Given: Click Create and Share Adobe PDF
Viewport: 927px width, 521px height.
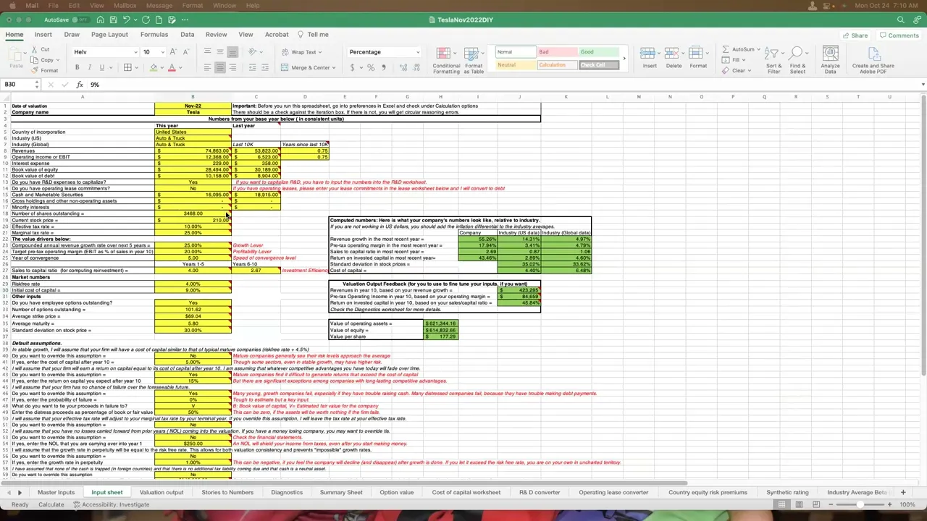Looking at the screenshot, I should 873,60.
